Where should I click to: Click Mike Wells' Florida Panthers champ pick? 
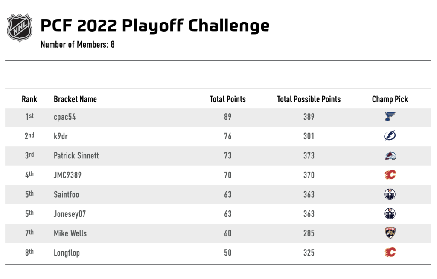tap(390, 233)
